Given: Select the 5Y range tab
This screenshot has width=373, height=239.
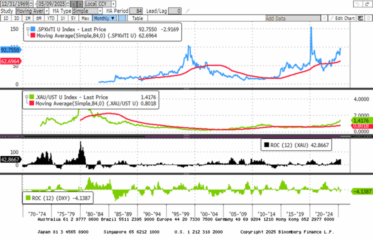Looking at the screenshot, I should 74,18.
